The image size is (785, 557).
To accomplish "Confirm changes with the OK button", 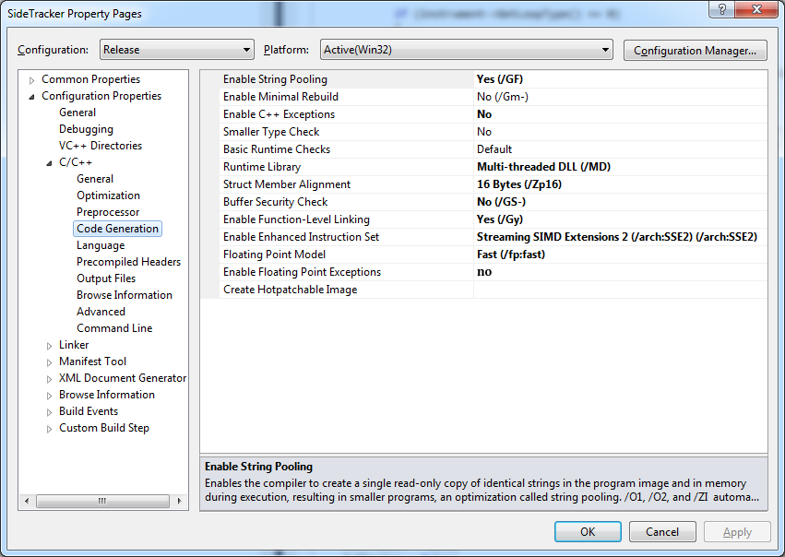I will [588, 531].
